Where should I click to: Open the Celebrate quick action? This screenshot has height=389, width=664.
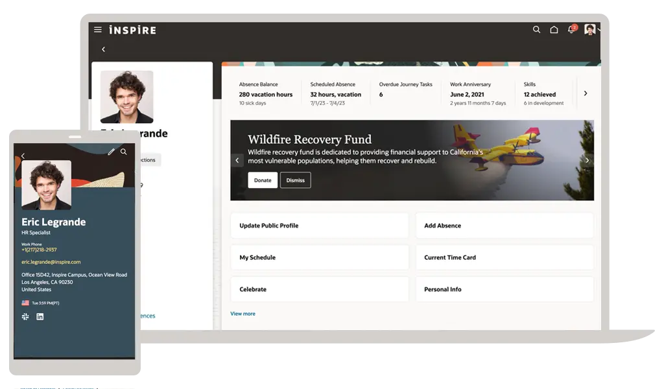point(320,289)
